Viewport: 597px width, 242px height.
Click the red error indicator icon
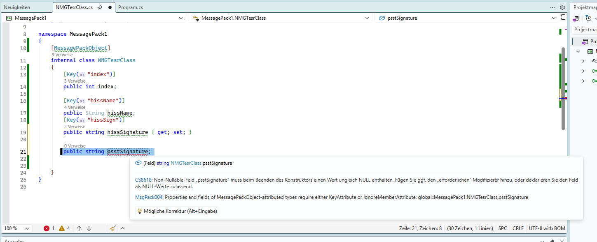[47, 228]
